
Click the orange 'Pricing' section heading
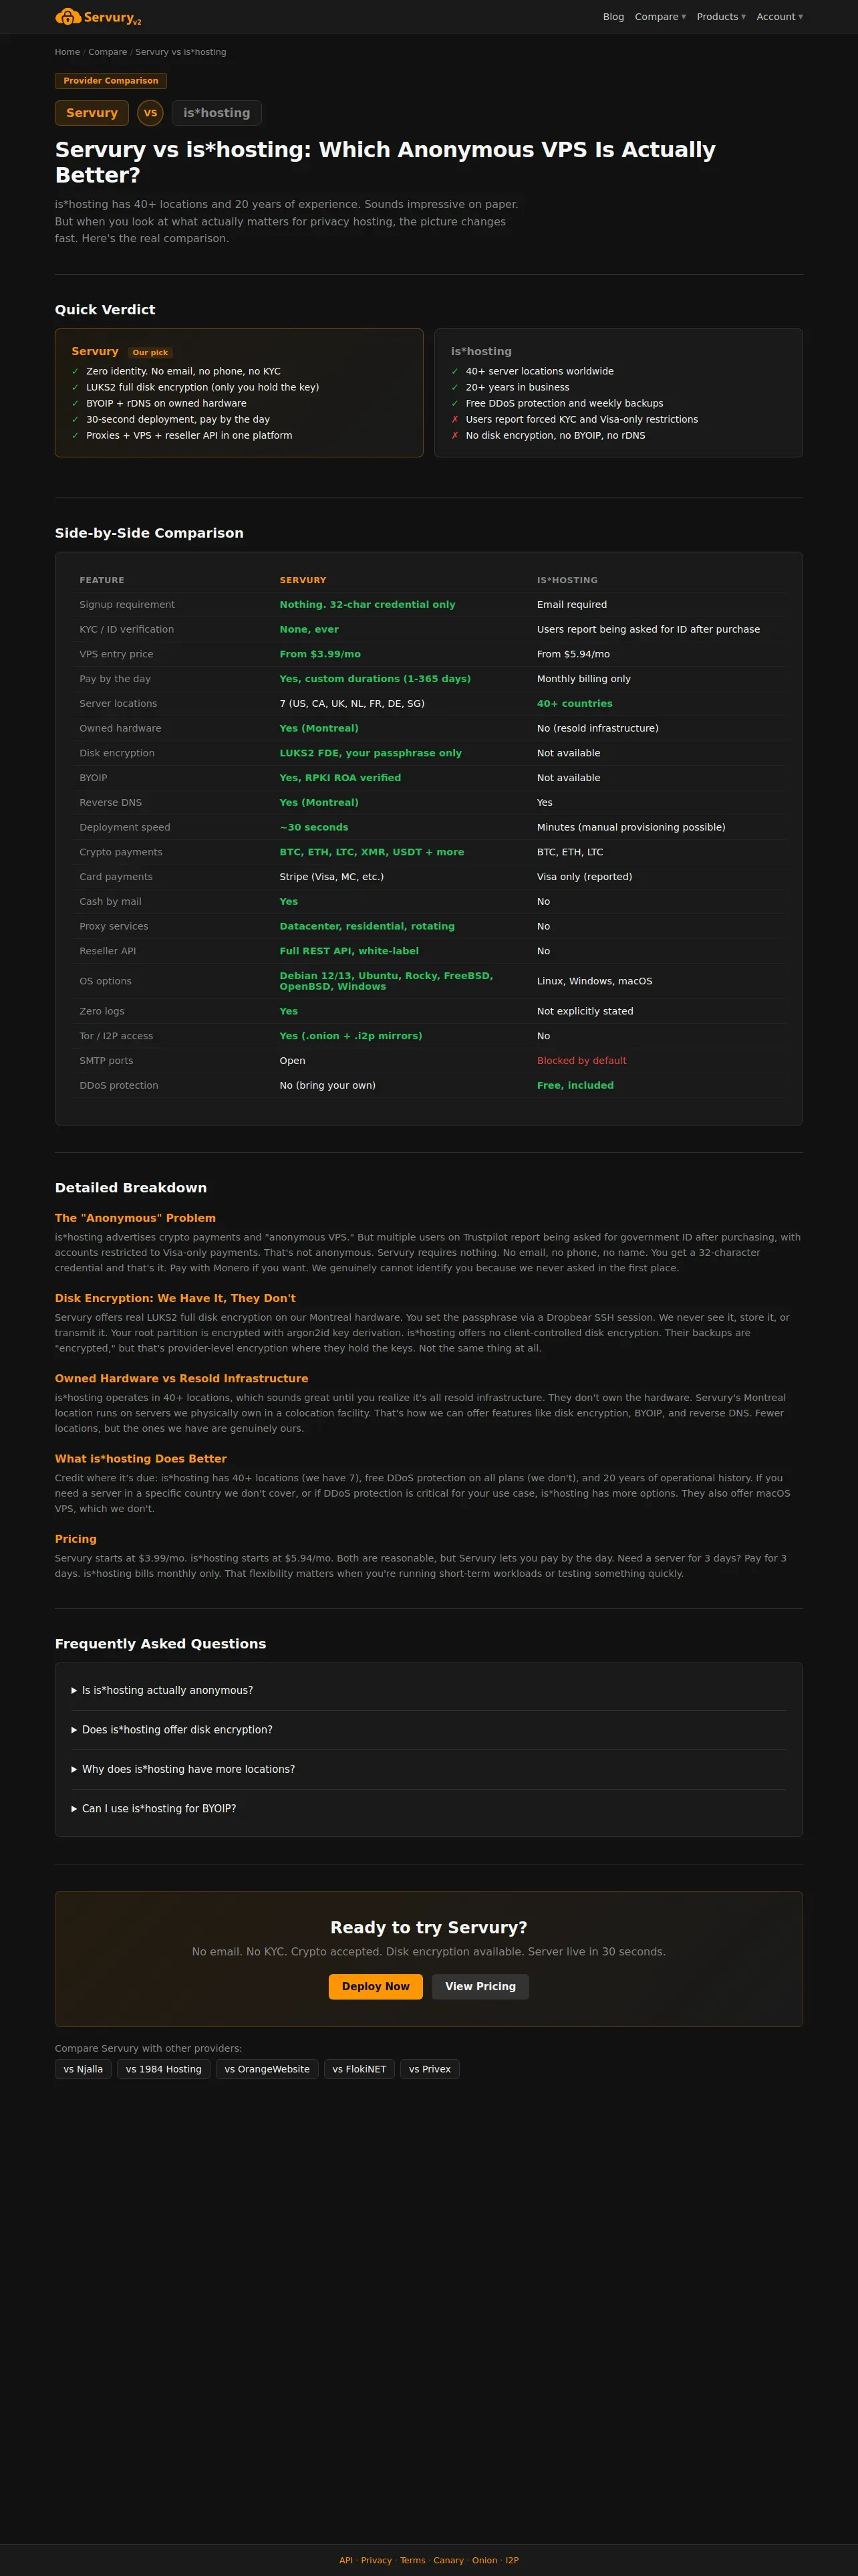point(76,1539)
